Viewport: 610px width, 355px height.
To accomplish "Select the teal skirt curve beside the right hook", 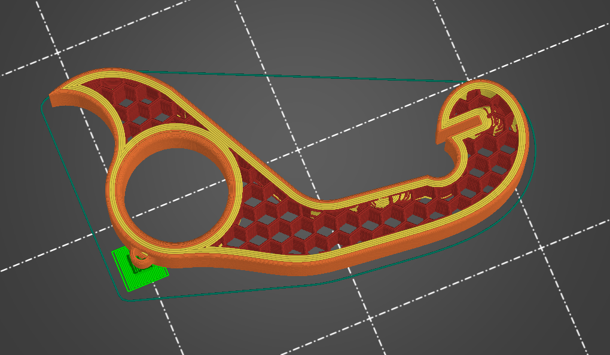I will [534, 149].
